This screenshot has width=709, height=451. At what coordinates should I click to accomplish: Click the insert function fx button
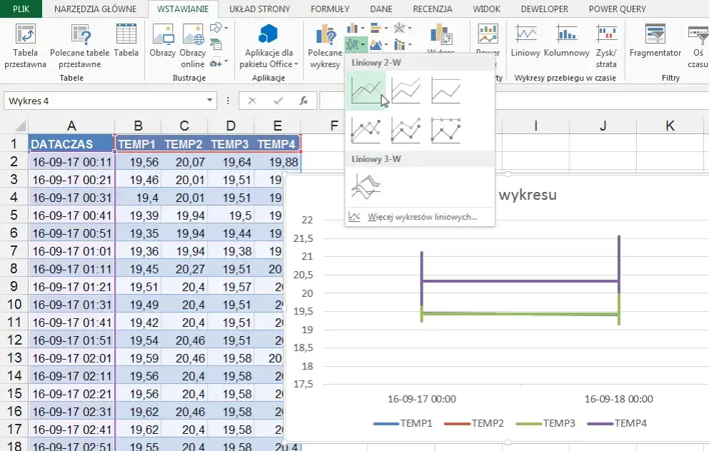[303, 101]
